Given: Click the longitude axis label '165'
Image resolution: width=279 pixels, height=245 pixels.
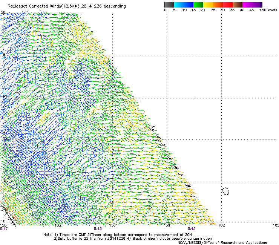Looking at the screenshot, I should 276,225.
